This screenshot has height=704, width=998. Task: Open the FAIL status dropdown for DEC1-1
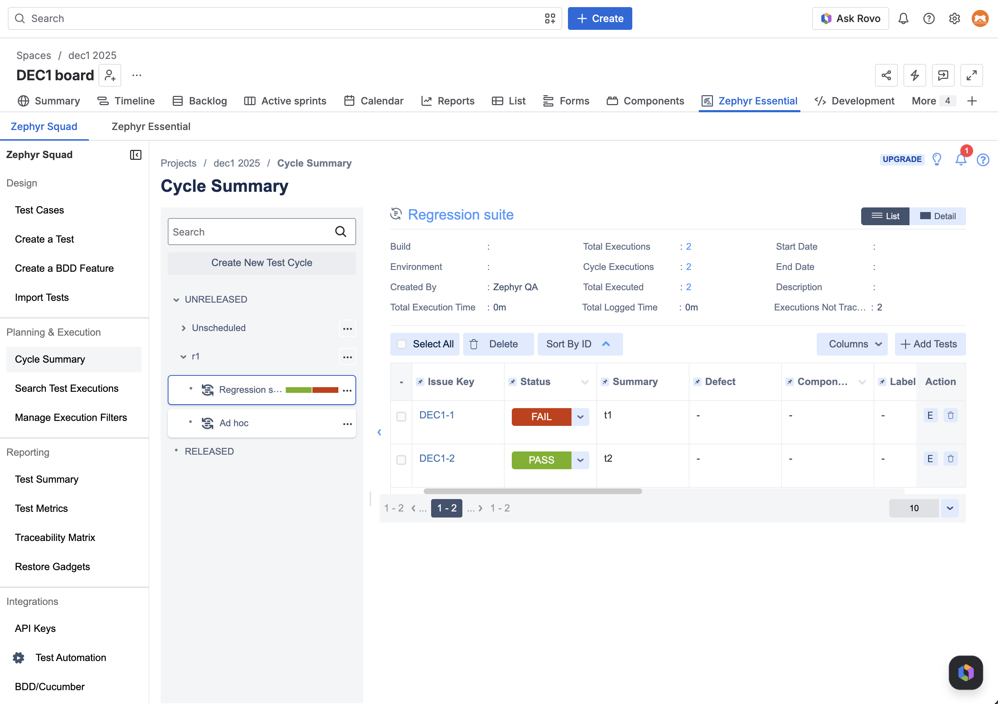580,417
